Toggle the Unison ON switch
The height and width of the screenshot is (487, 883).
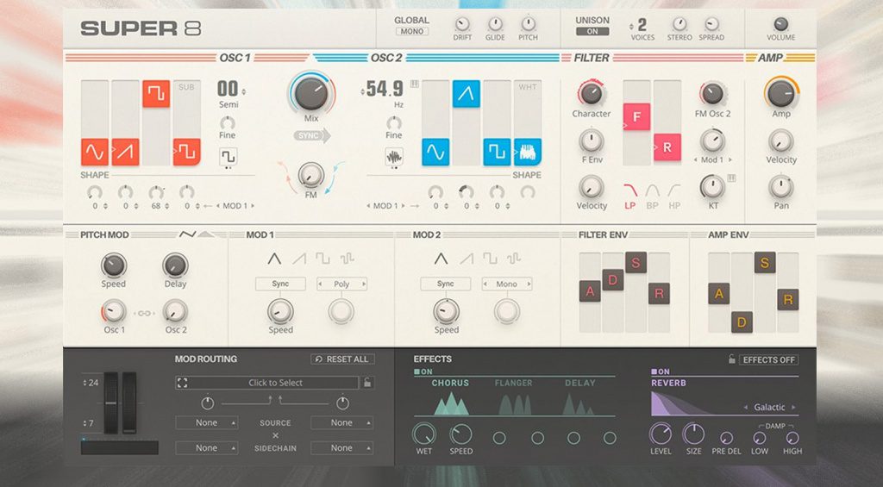point(592,32)
